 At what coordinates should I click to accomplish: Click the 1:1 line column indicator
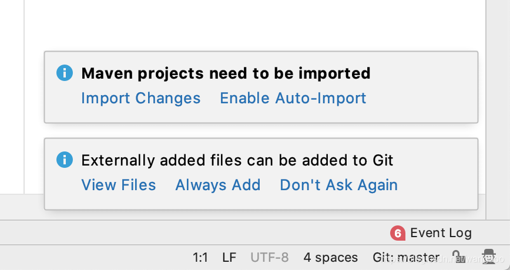[x=200, y=258]
